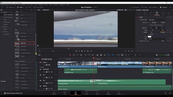Go to the Deliver page
This screenshot has height=97, width=173.
119,93
